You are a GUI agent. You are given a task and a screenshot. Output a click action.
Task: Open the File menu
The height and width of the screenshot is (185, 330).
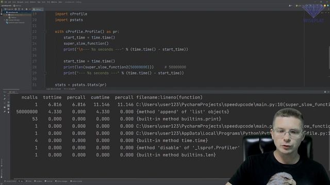point(6,2)
